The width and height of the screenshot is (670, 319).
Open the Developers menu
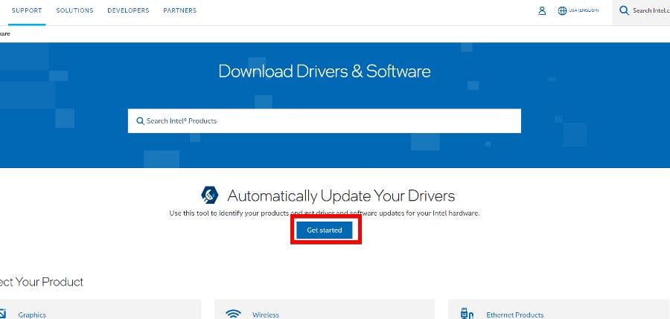tap(128, 10)
